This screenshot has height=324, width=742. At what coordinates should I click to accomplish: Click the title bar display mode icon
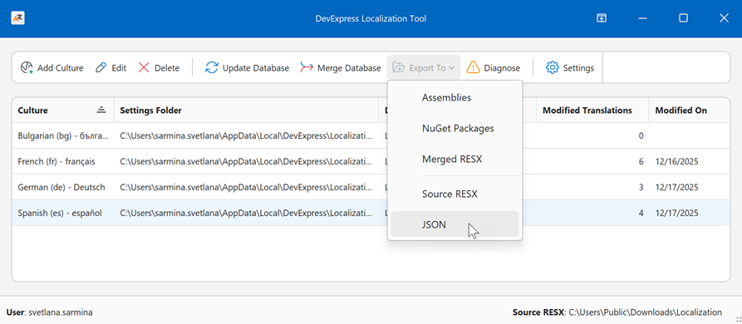602,18
